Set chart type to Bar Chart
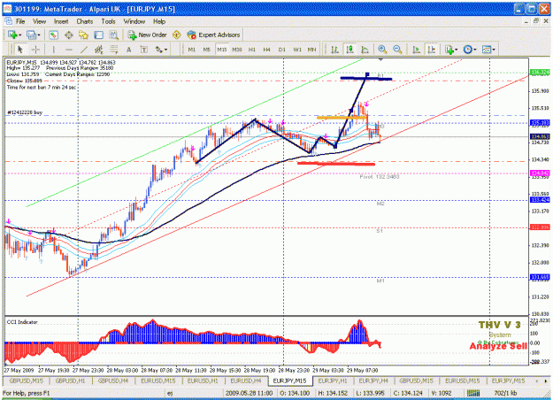553x400 pixels. point(334,50)
